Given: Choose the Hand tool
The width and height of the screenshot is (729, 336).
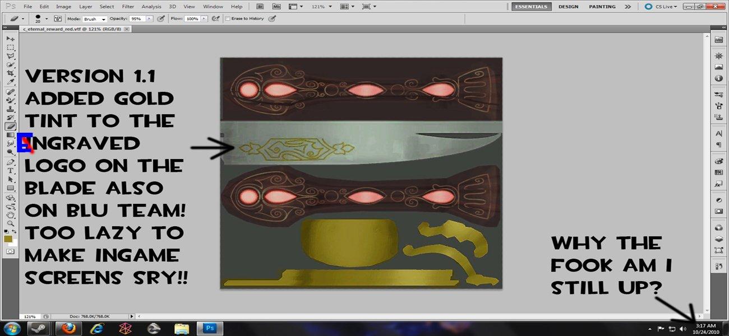Looking at the screenshot, I should tap(10, 214).
